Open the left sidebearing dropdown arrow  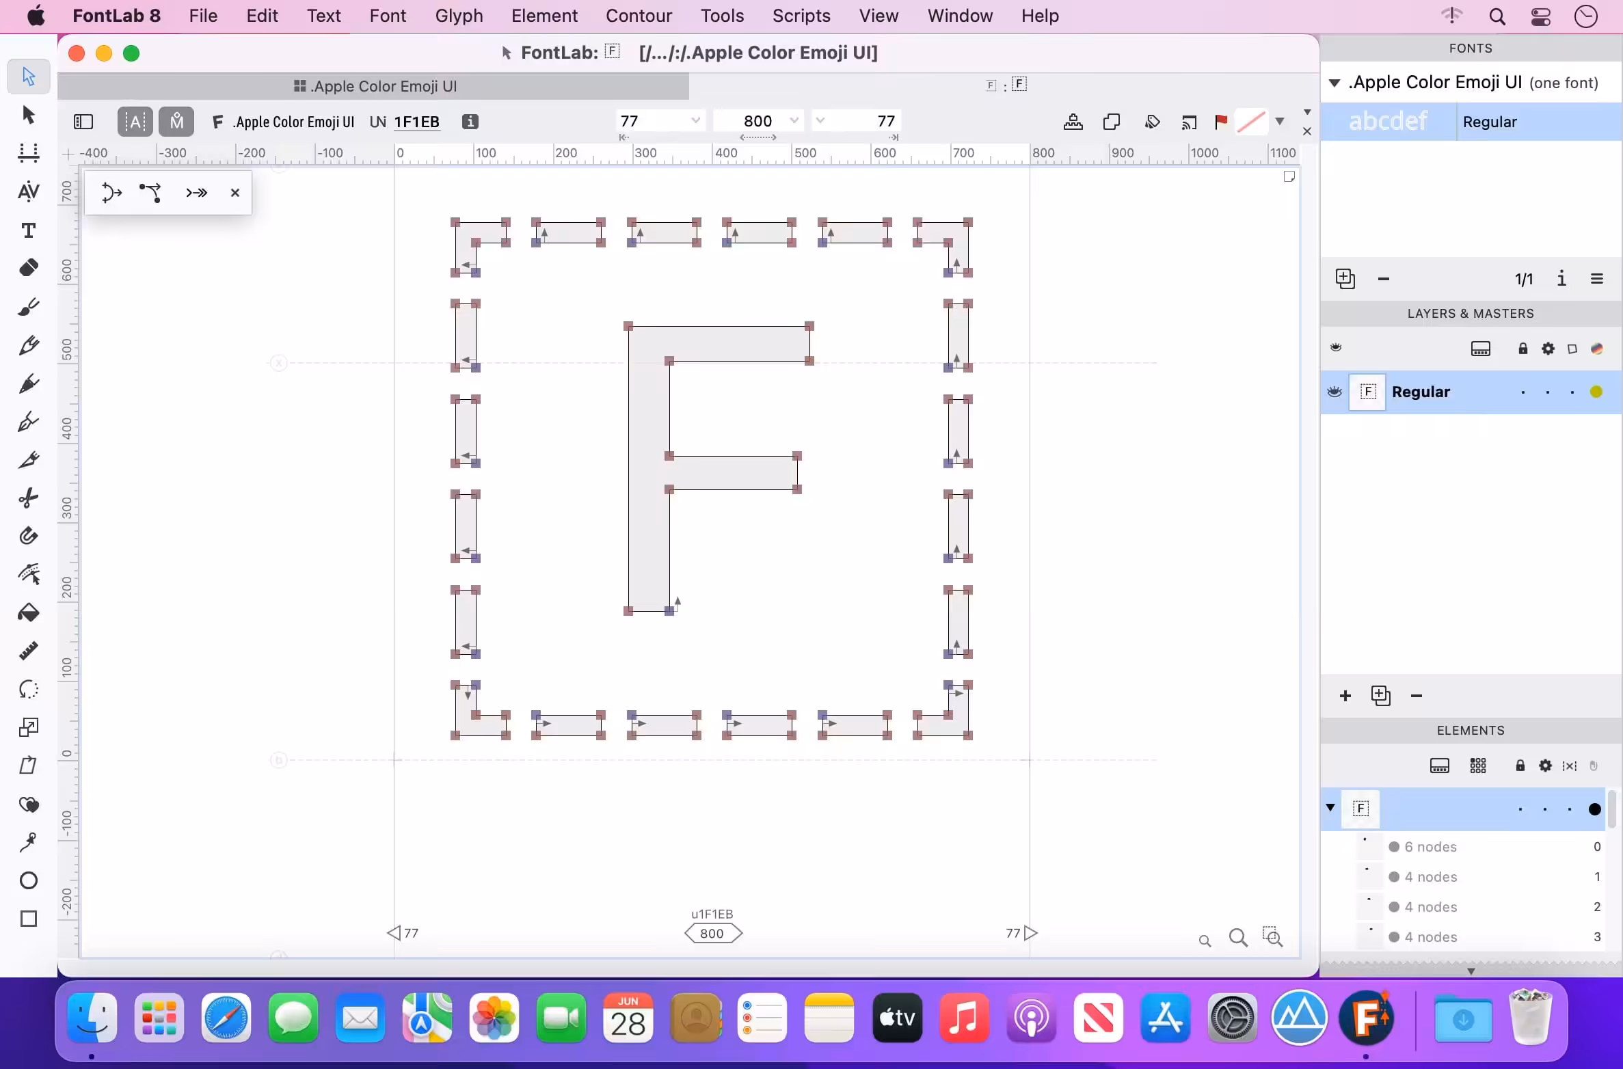695,121
